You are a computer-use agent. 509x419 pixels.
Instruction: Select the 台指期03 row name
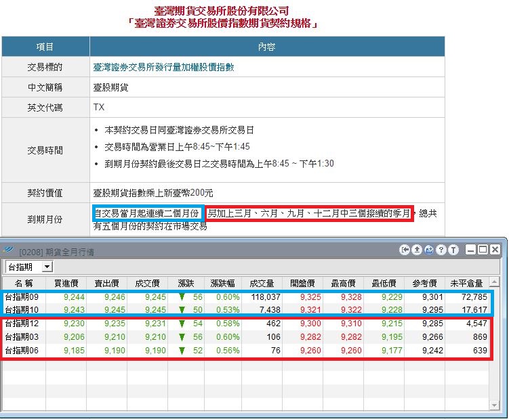[x=22, y=337]
